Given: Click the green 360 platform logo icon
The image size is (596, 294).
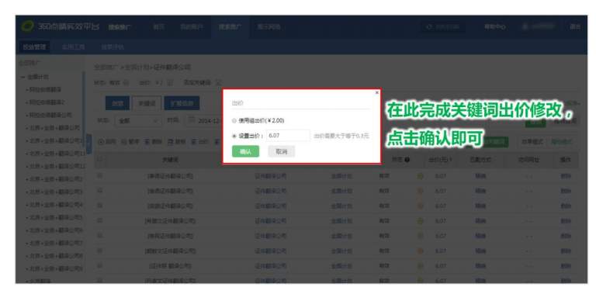Looking at the screenshot, I should point(27,26).
